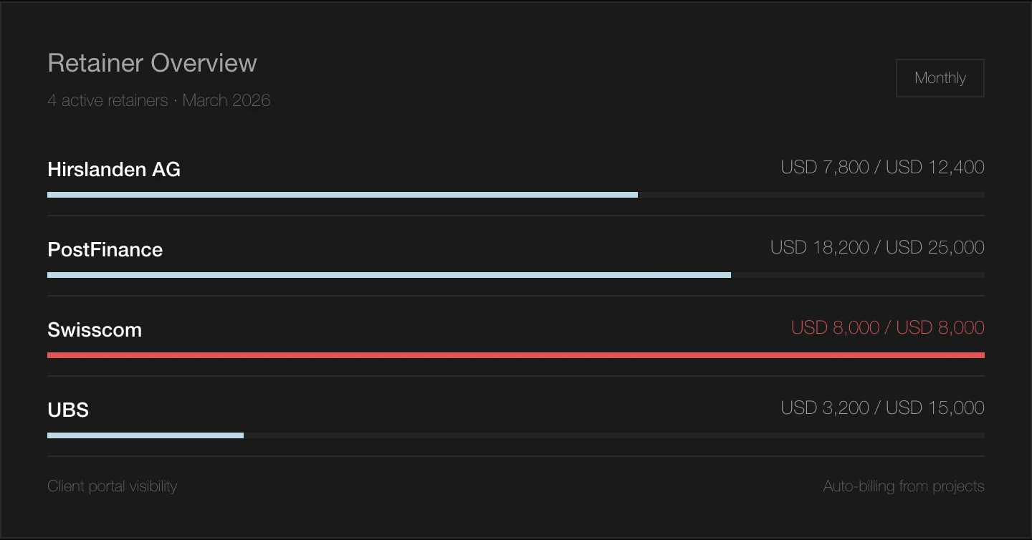The width and height of the screenshot is (1032, 540).
Task: Open the Hirslanden AG retainer name
Action: [x=114, y=170]
